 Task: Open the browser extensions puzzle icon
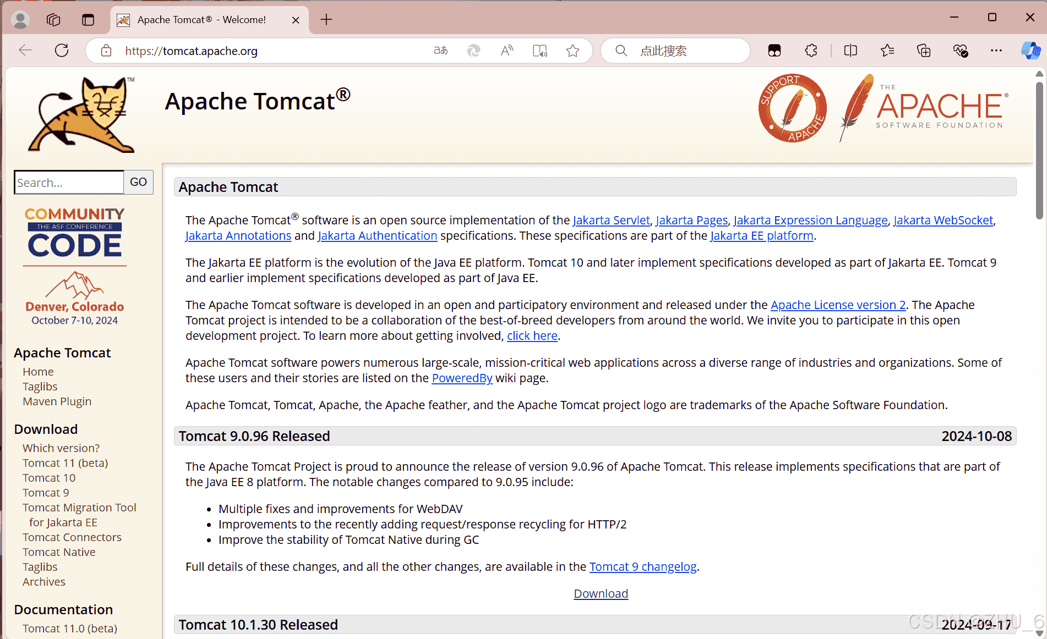pos(811,51)
